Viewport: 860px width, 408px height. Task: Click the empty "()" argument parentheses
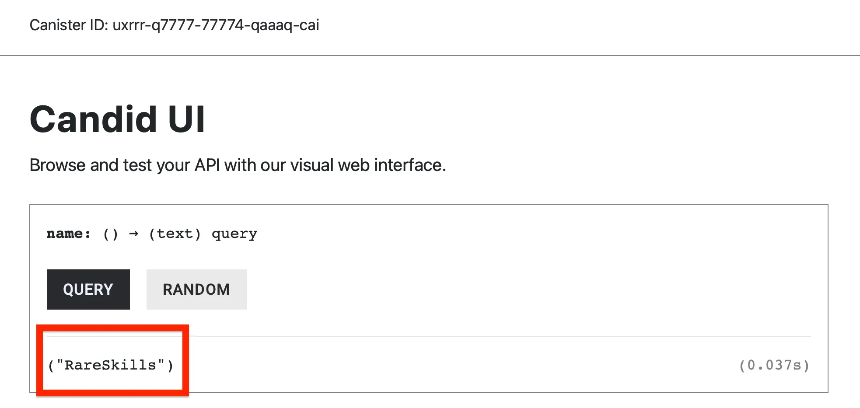(110, 234)
